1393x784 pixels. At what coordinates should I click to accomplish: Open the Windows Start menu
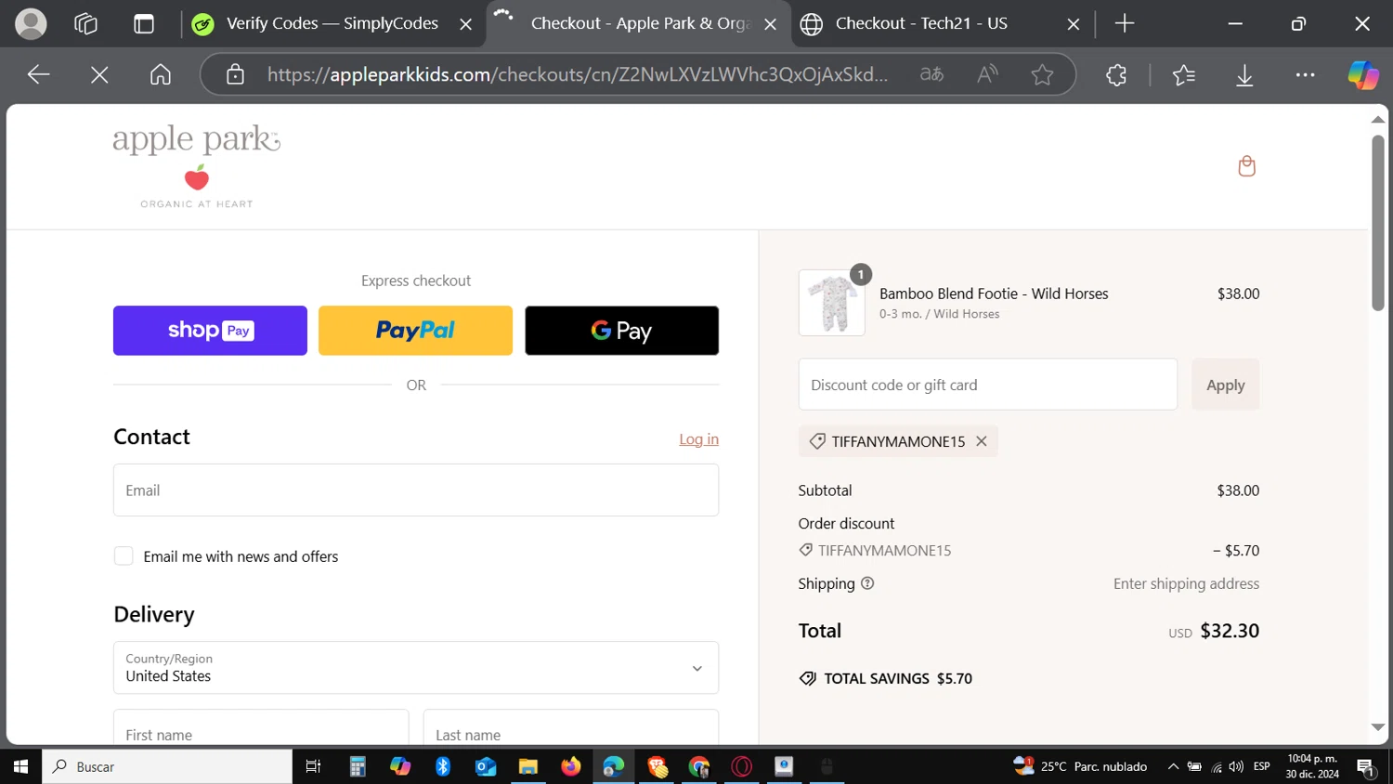20,766
